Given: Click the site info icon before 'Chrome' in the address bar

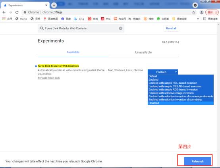Looking at the screenshot, I should coord(25,12).
